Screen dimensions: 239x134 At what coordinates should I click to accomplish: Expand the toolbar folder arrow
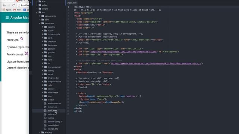point(43,100)
